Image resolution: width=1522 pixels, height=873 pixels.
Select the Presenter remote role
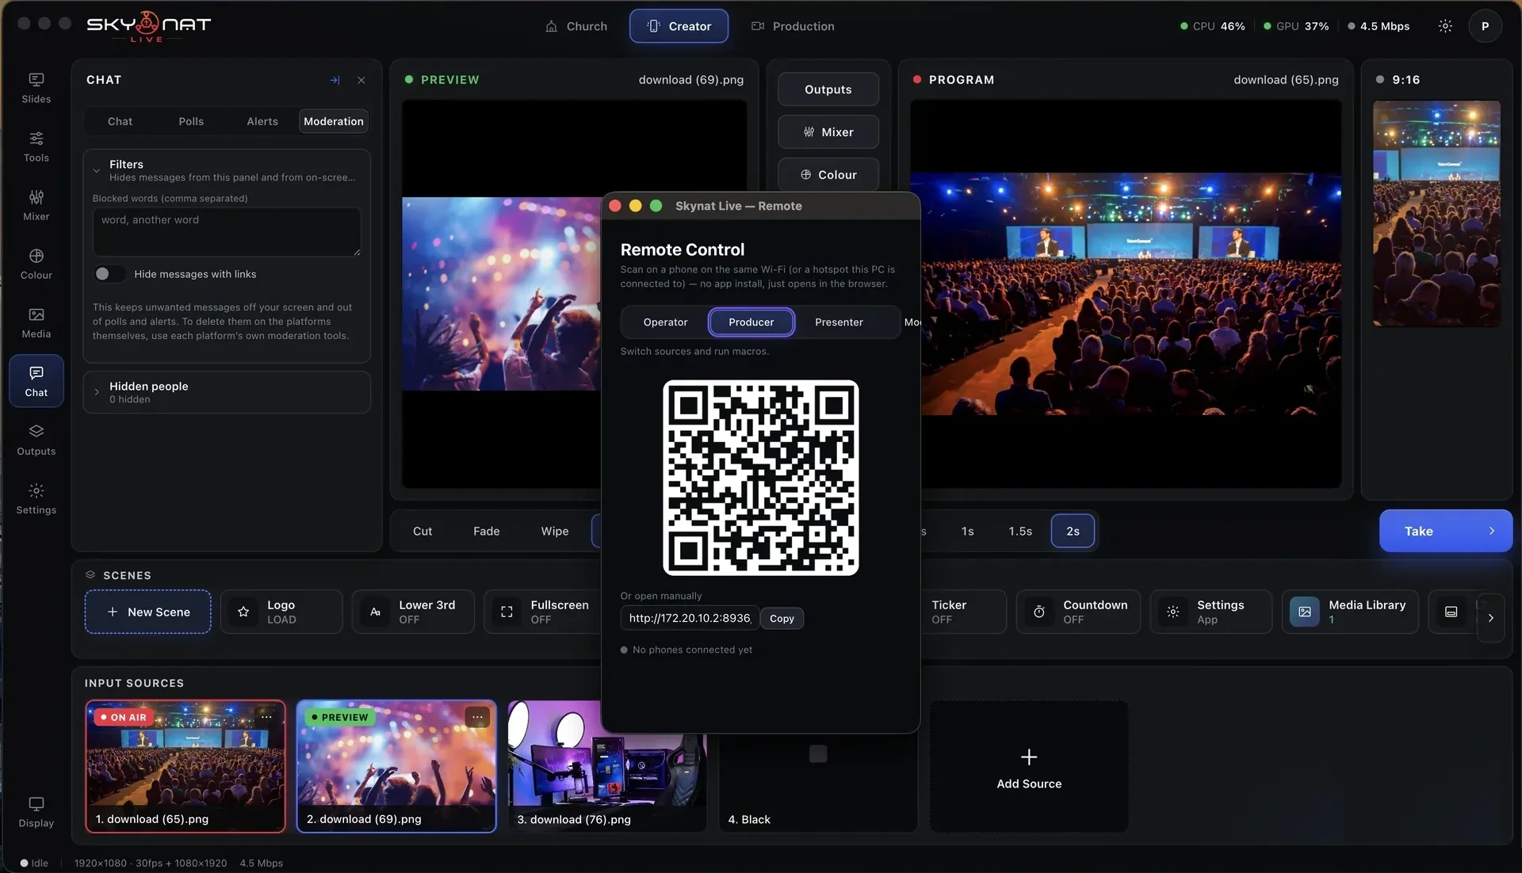point(839,322)
